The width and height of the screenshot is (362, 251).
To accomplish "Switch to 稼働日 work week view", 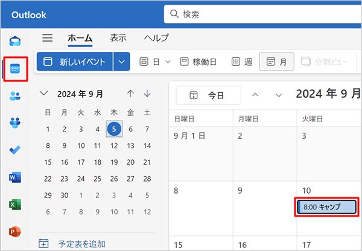I will [198, 62].
